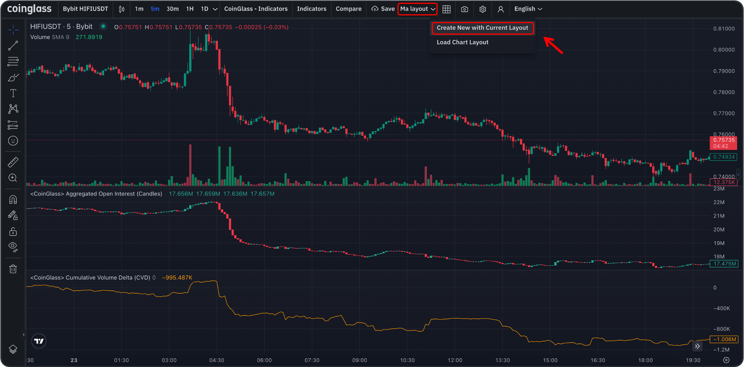
Task: Open the Fibonacci retracement tools
Action: (x=13, y=62)
